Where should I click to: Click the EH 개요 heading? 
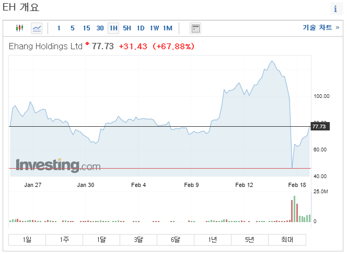[21, 7]
